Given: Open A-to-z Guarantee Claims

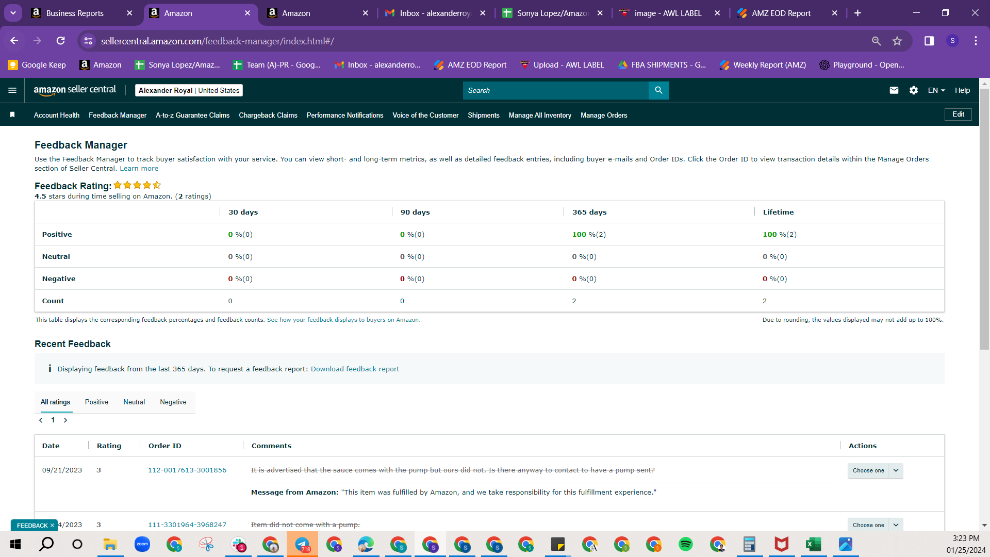Looking at the screenshot, I should 192,115.
